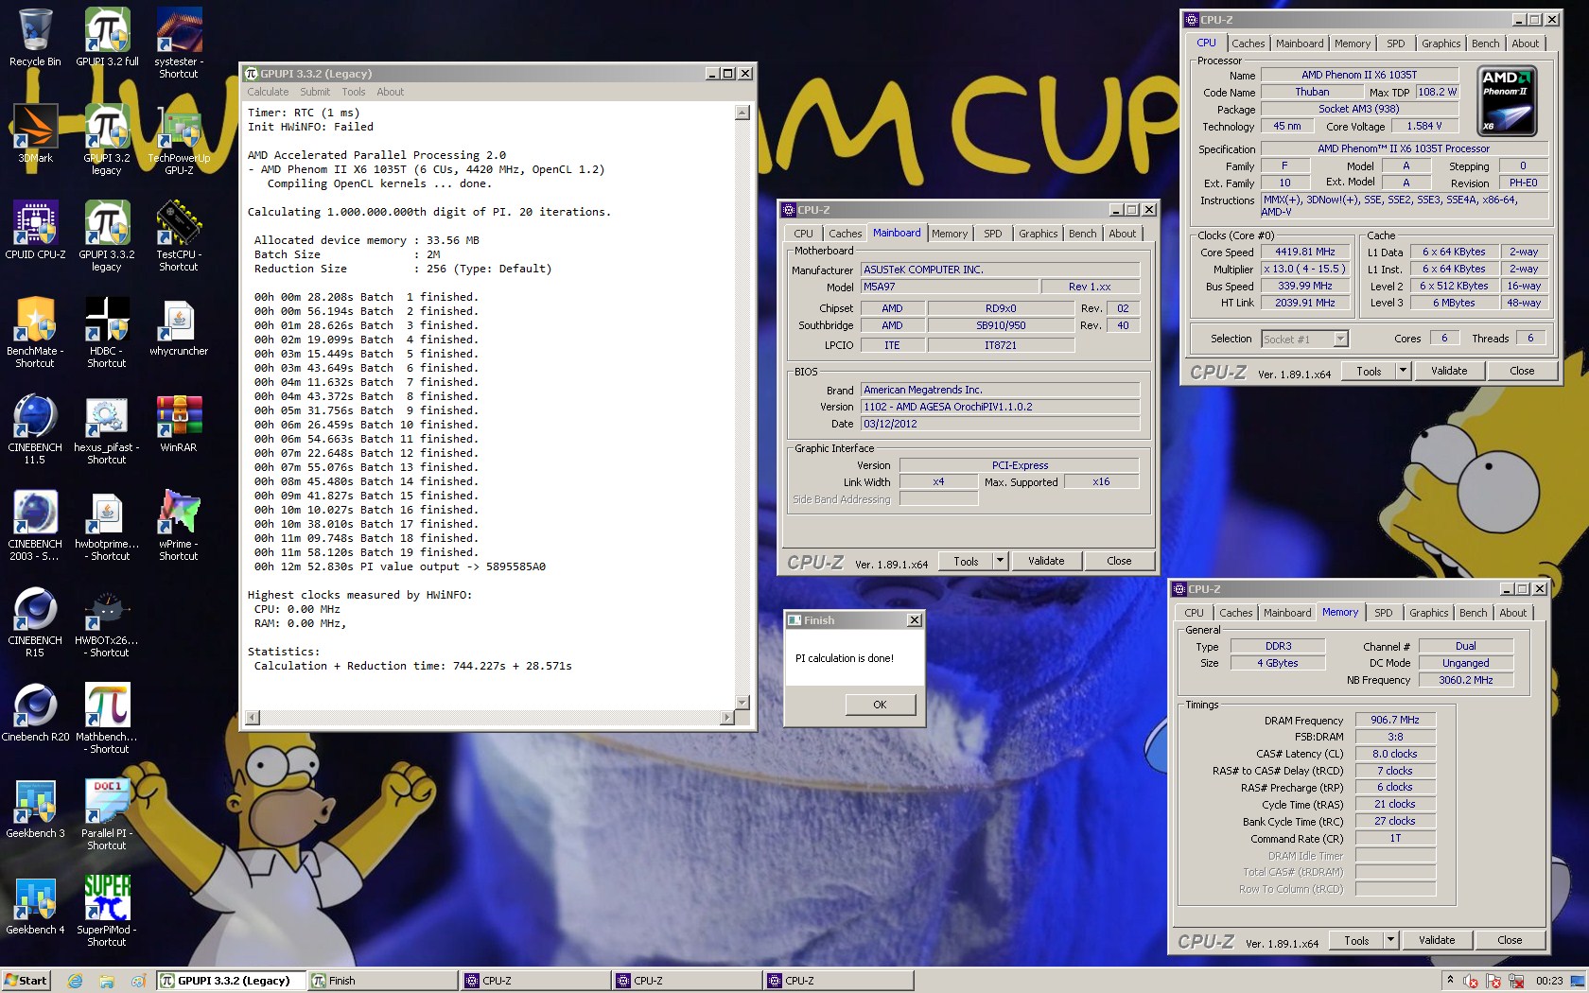Viewport: 1589px width, 993px height.
Task: Open the hwbotprime shortcut icon
Action: (x=107, y=525)
